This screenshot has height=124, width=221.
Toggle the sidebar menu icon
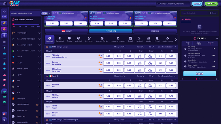point(5,4)
